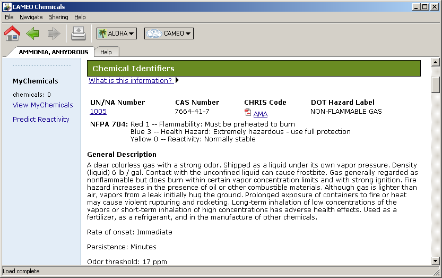The height and width of the screenshot is (278, 442).
Task: Open the Navigate menu
Action: [x=31, y=17]
